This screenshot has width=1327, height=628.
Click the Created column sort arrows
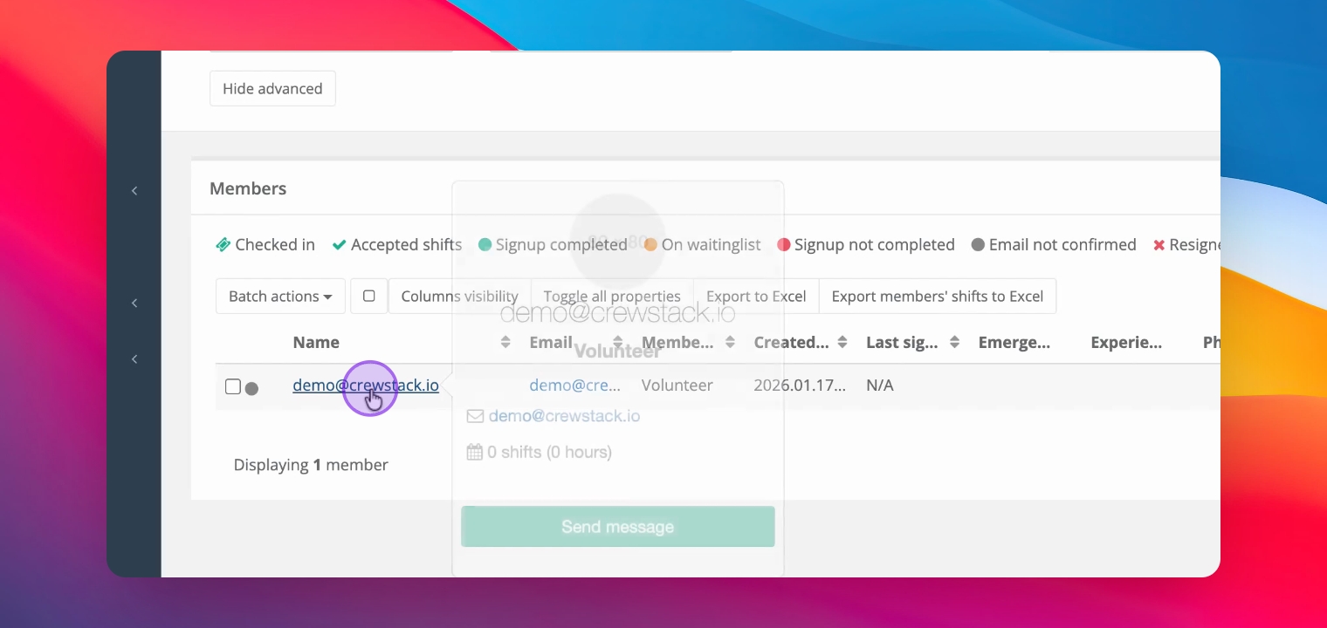(842, 342)
